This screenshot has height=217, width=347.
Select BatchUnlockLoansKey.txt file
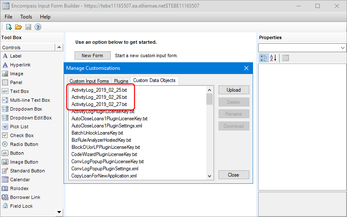coord(97,133)
